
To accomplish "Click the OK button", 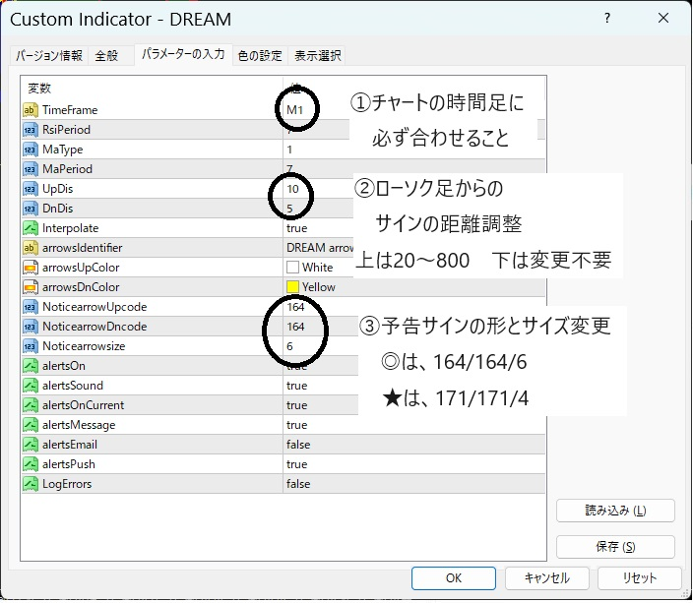I will tap(454, 578).
